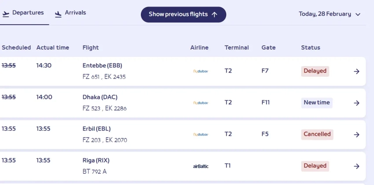Click the arrow icon on Dhaka flight row
Screen dimensions: 374x185
[356, 103]
